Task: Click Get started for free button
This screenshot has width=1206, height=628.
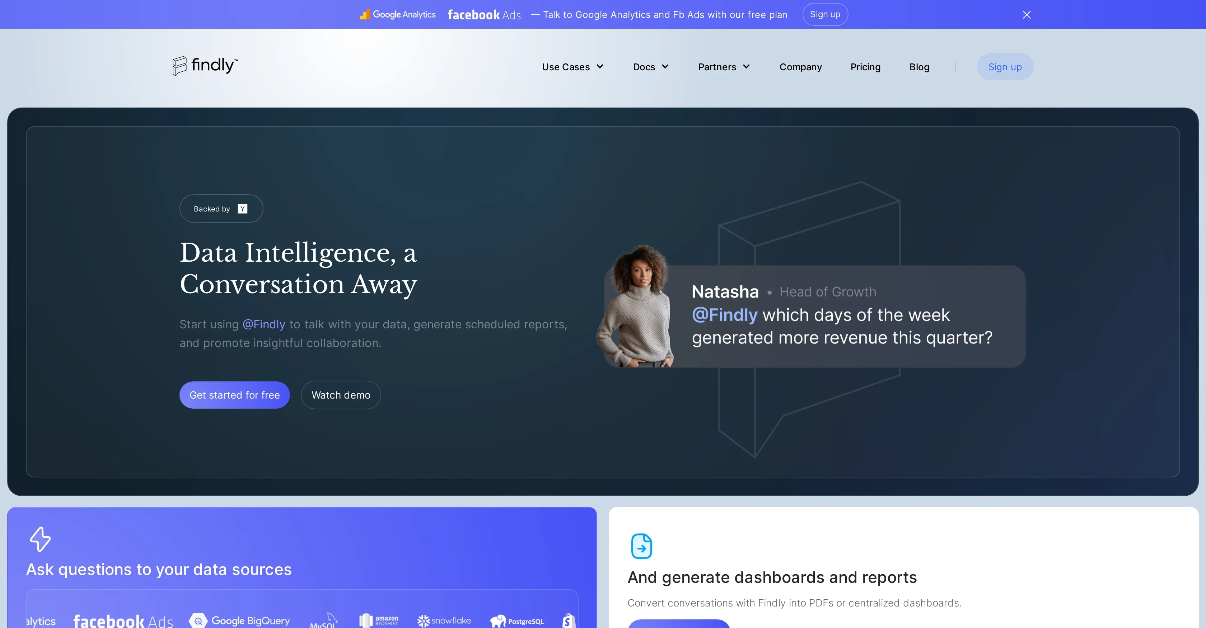Action: 234,395
